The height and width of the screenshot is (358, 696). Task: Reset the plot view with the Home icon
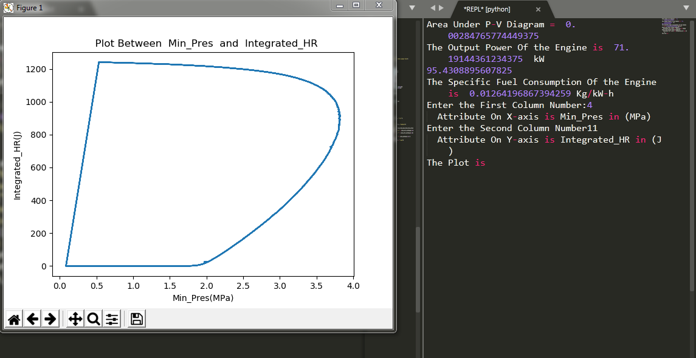pyautogui.click(x=13, y=318)
